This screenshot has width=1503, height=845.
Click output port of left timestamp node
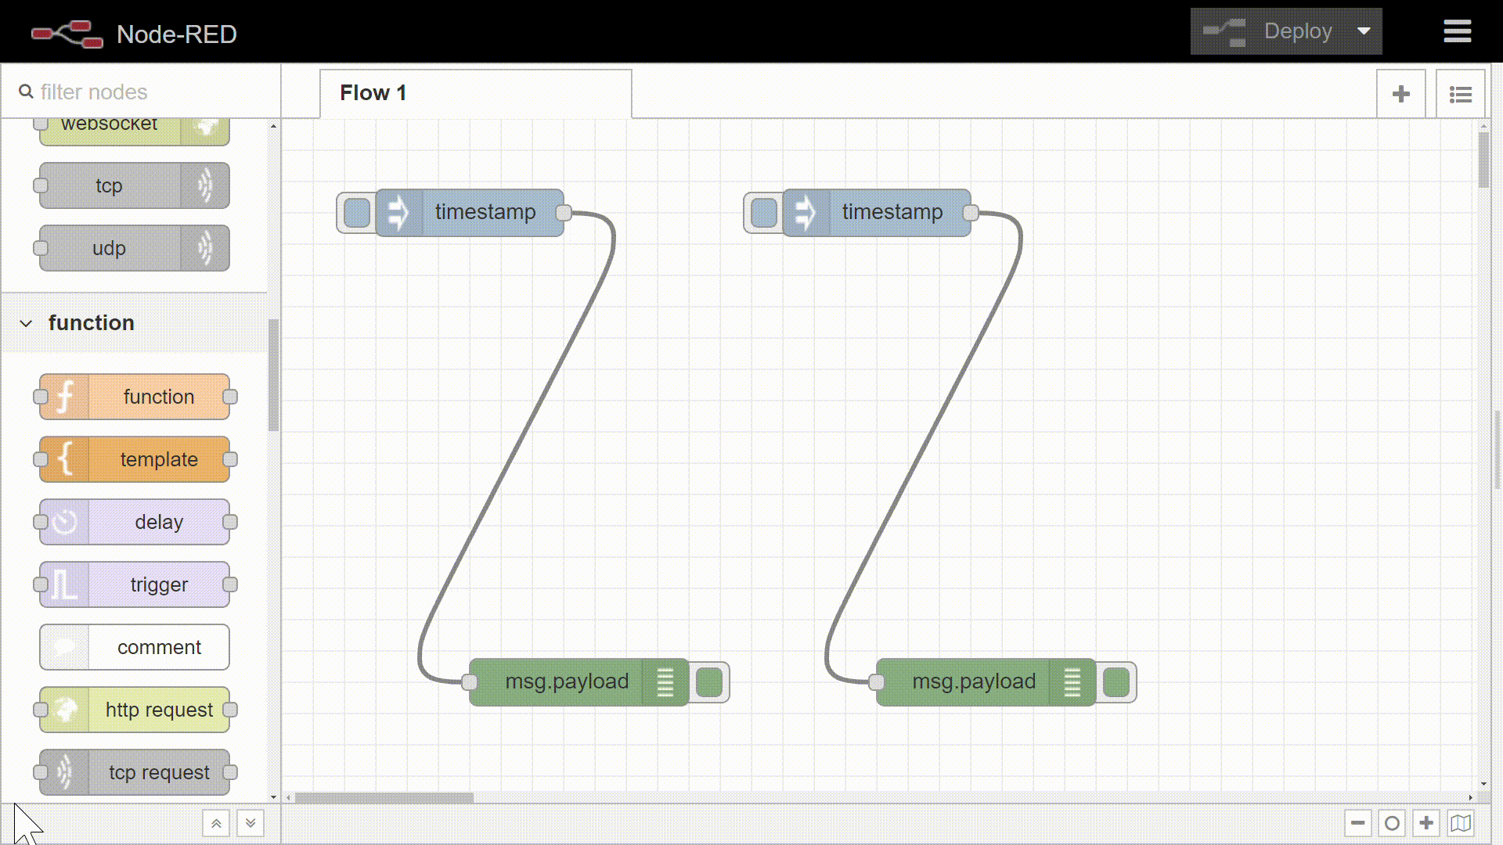(x=564, y=212)
